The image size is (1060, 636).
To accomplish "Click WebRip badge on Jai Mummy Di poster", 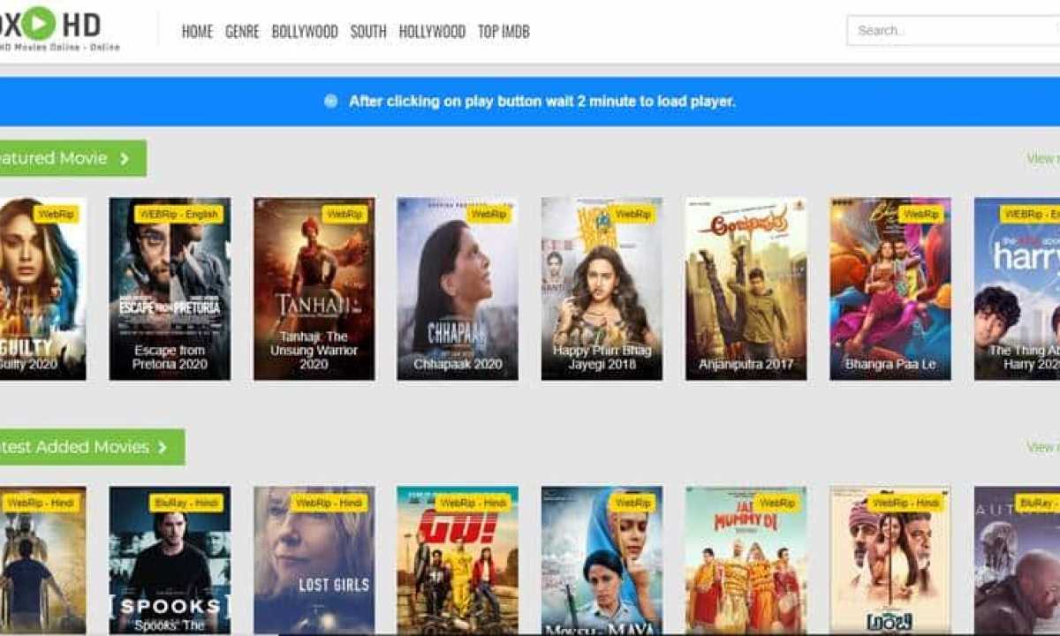I will click(776, 503).
